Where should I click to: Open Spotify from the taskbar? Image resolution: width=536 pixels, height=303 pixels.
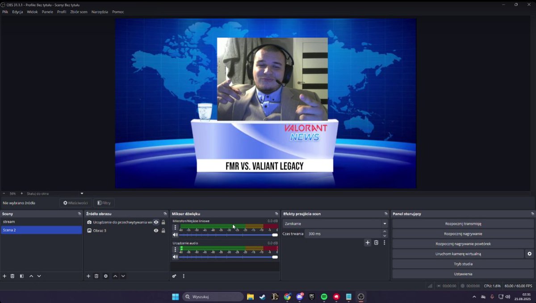click(x=324, y=297)
